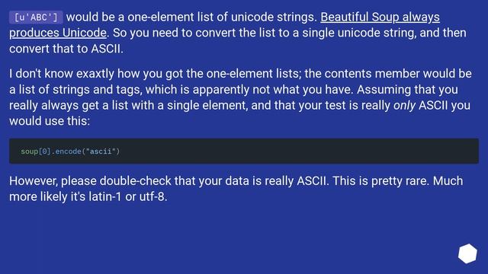
Task: Open the 'Beautiful Soup always' link
Action: click(380, 17)
